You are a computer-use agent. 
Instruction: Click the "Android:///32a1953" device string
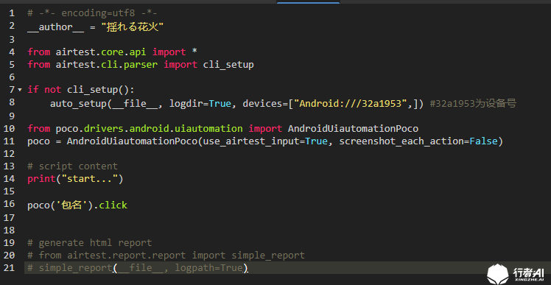(x=350, y=103)
